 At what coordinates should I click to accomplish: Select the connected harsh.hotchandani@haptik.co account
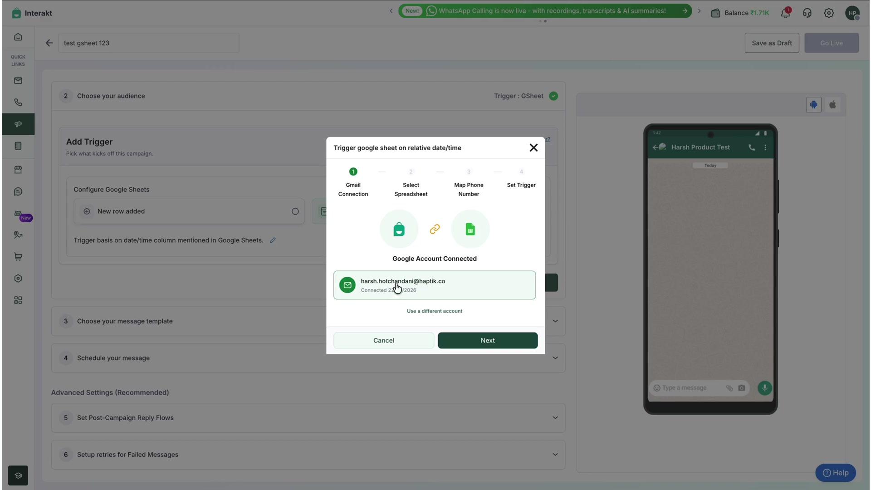(x=435, y=285)
